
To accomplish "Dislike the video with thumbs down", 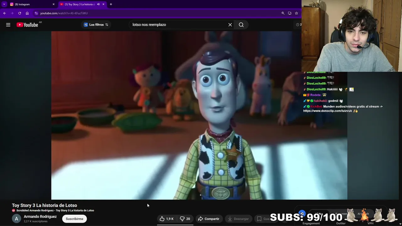I will point(185,219).
